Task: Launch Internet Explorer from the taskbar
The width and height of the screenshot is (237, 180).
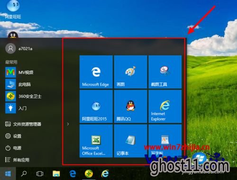Action: [x=105, y=174]
